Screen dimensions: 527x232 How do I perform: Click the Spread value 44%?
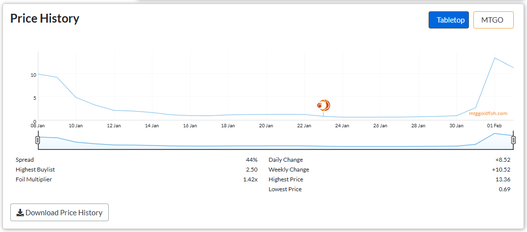251,160
